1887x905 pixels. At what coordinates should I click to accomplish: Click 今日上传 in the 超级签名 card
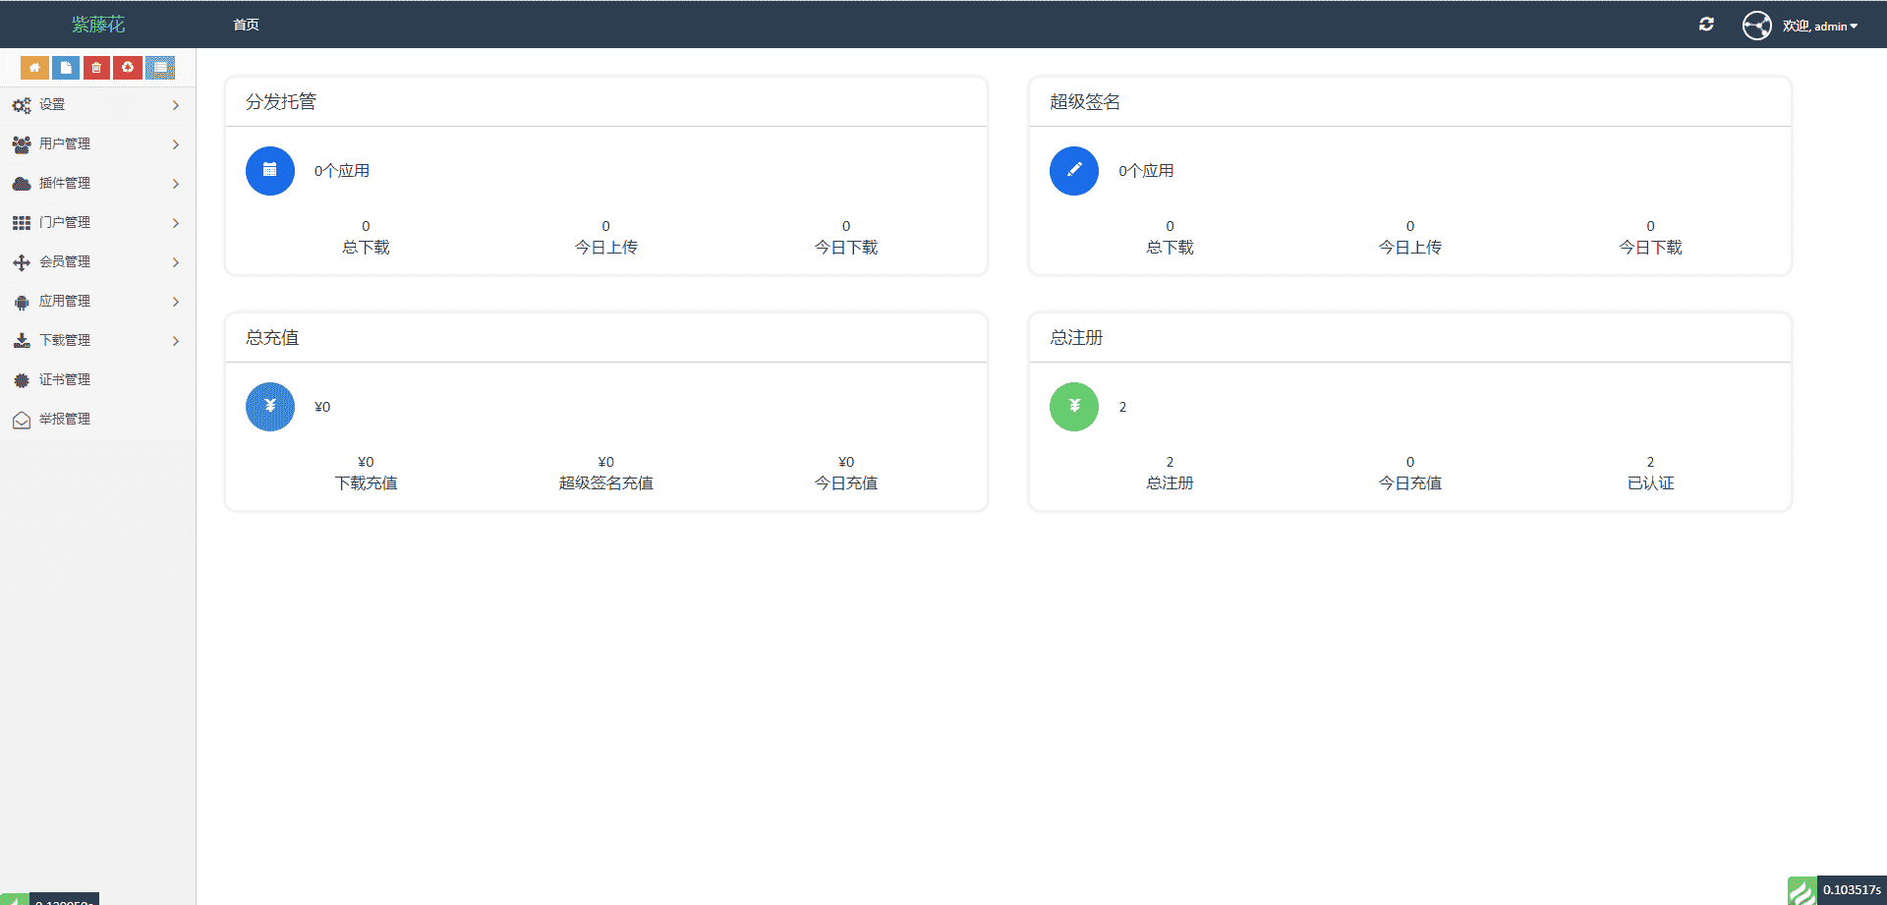1410,248
